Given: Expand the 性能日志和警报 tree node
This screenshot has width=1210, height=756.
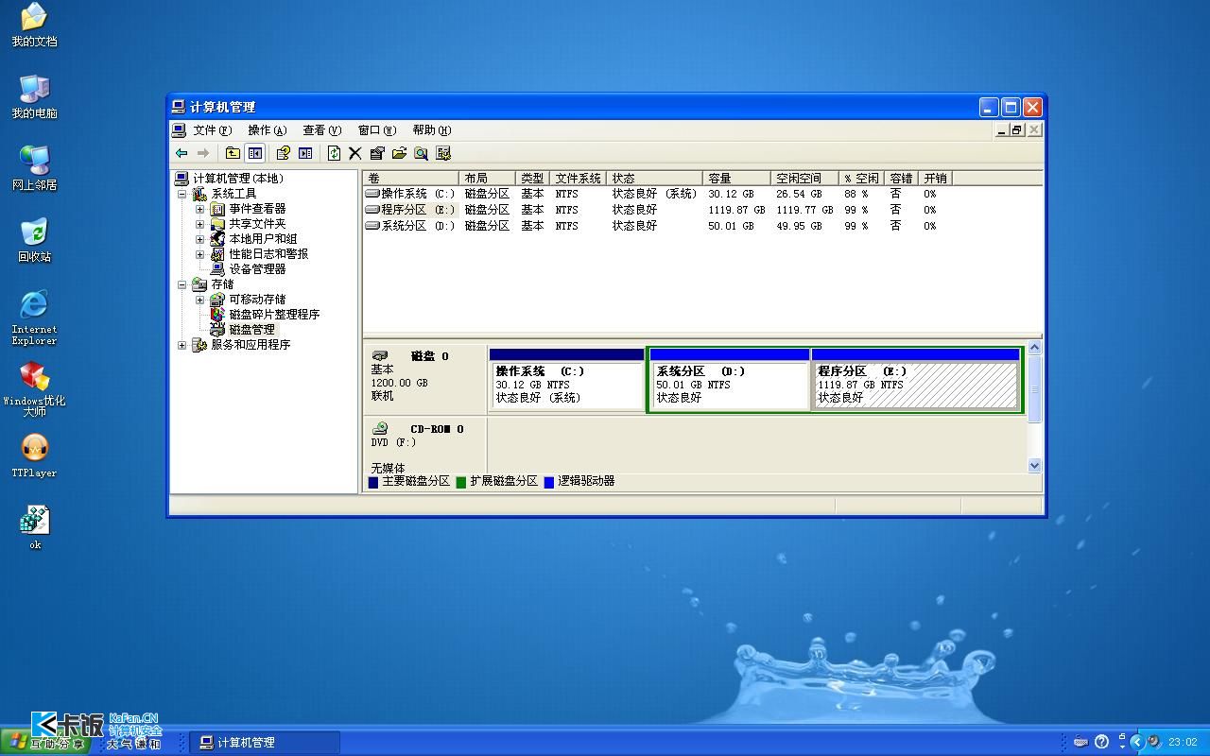Looking at the screenshot, I should (199, 254).
